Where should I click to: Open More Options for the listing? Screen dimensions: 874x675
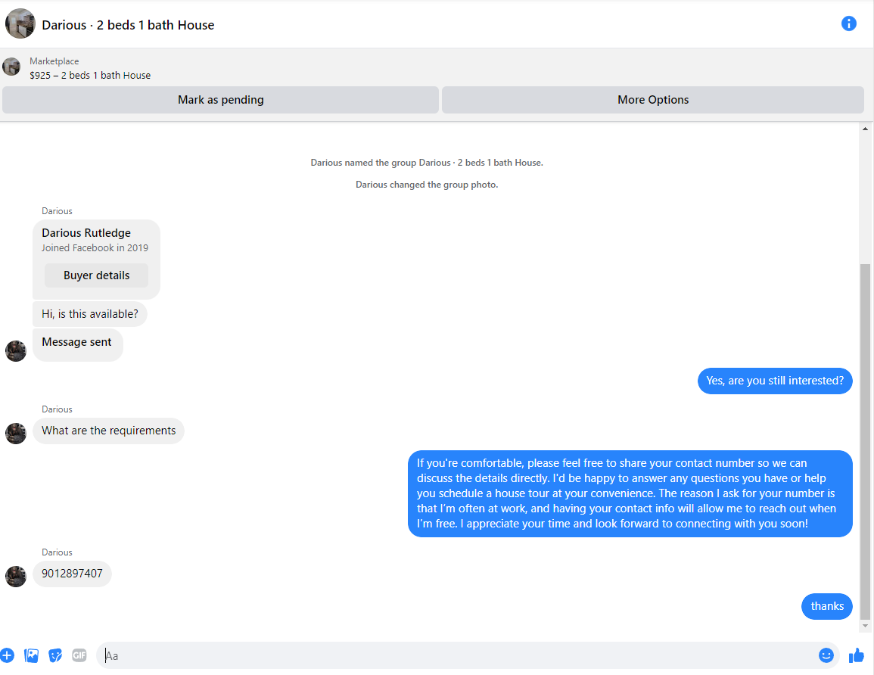tap(653, 100)
